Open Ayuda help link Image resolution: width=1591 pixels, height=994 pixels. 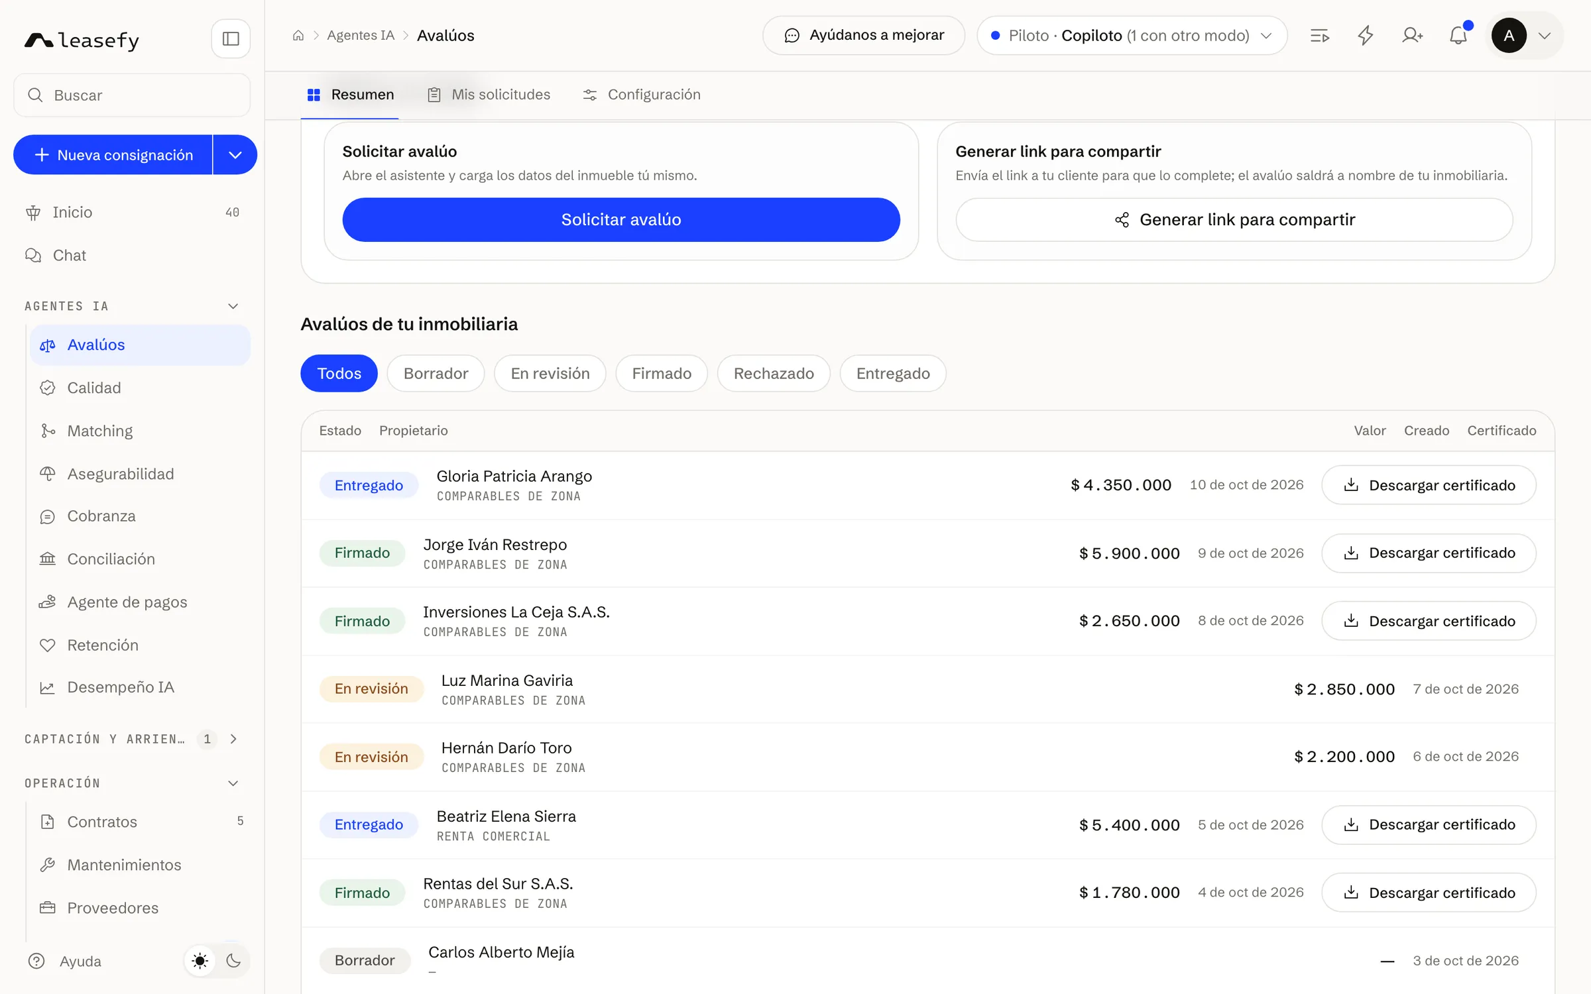point(65,961)
